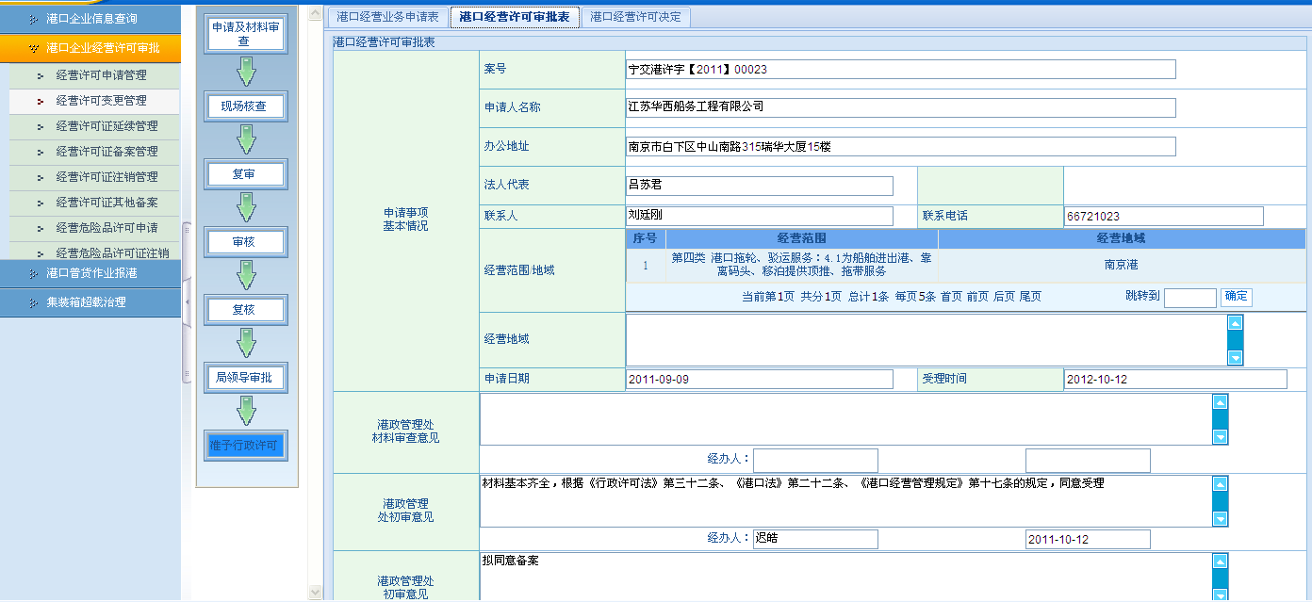
Task: Expand the 港口普货作业报港 section
Action: click(90, 273)
